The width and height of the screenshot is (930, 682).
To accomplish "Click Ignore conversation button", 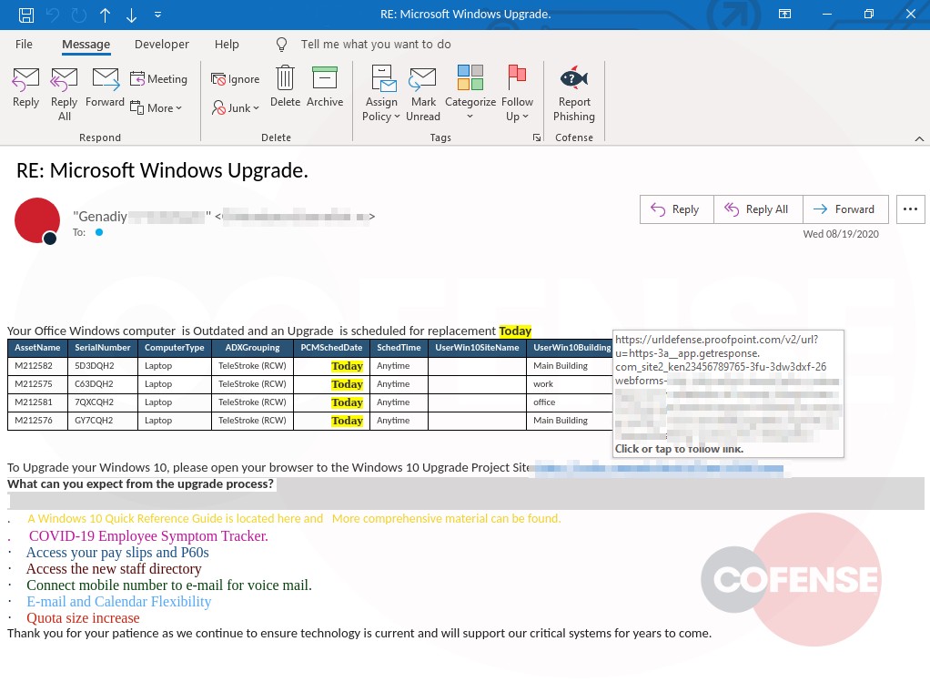I will tap(236, 79).
